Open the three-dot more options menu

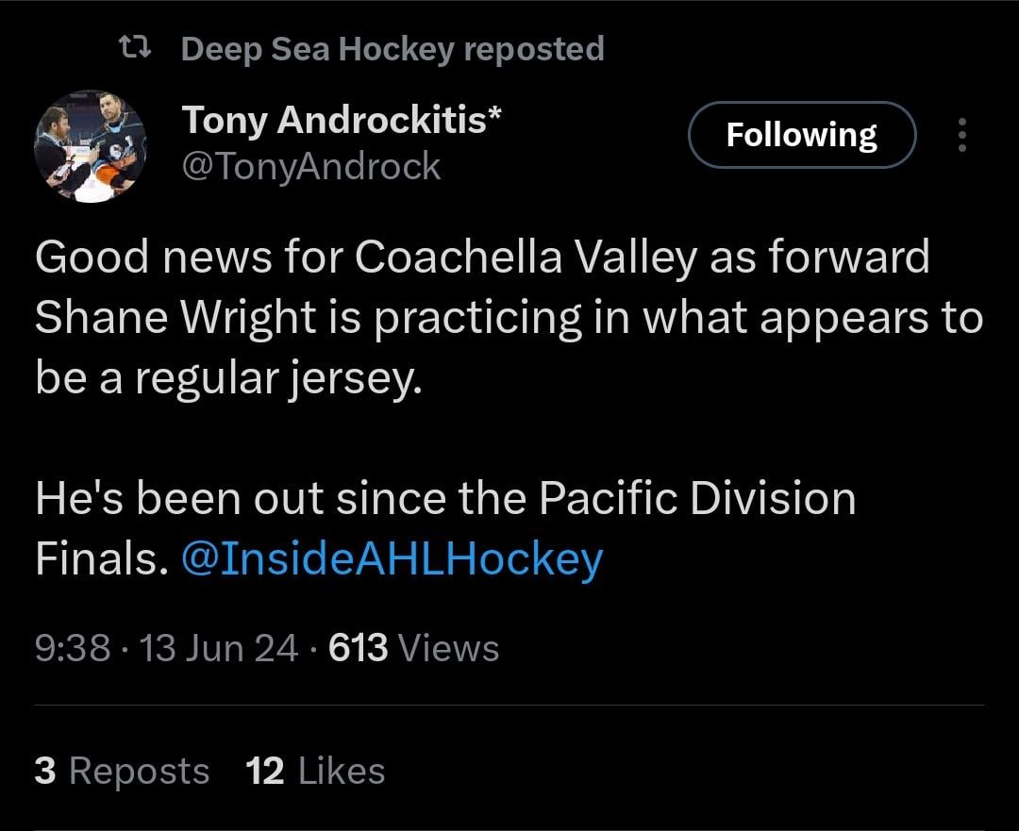coord(961,135)
